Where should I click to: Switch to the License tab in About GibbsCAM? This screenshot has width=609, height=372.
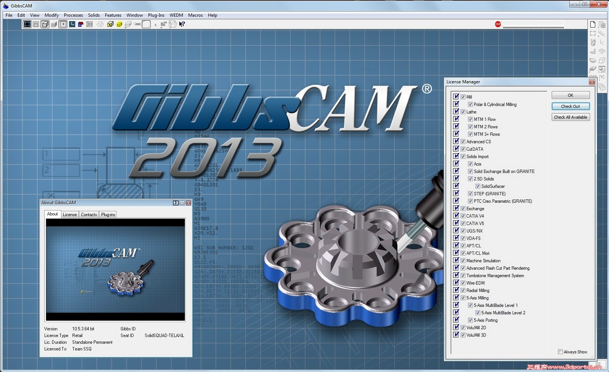70,214
